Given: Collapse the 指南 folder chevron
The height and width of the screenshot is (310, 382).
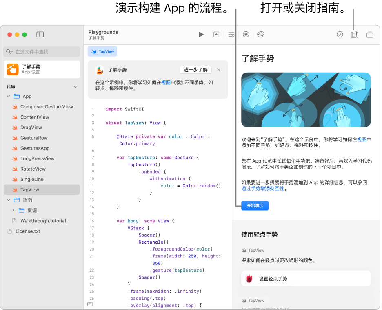Looking at the screenshot, I should click(x=9, y=200).
